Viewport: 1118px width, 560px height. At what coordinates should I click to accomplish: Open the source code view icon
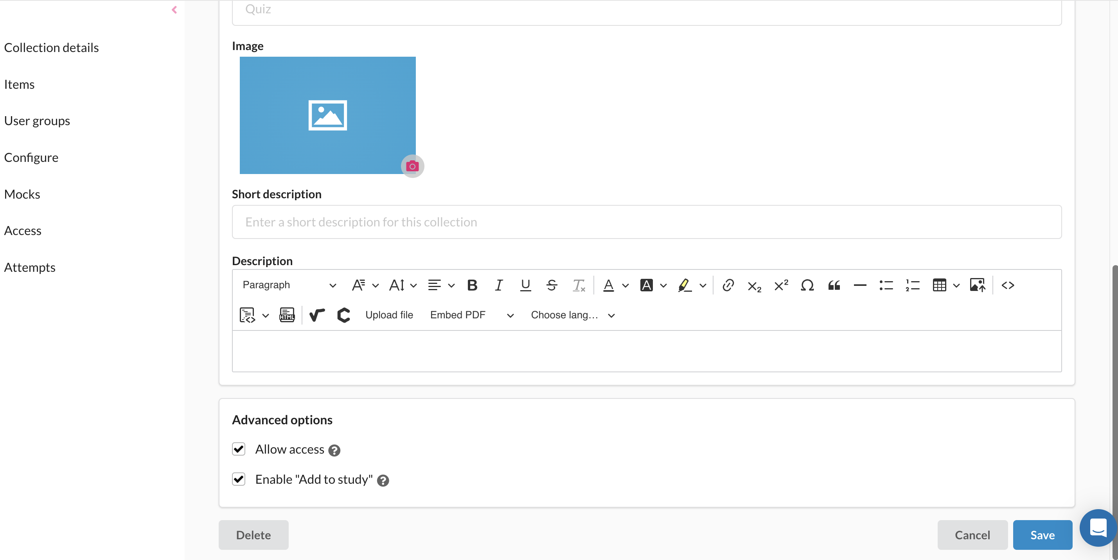pos(1007,285)
